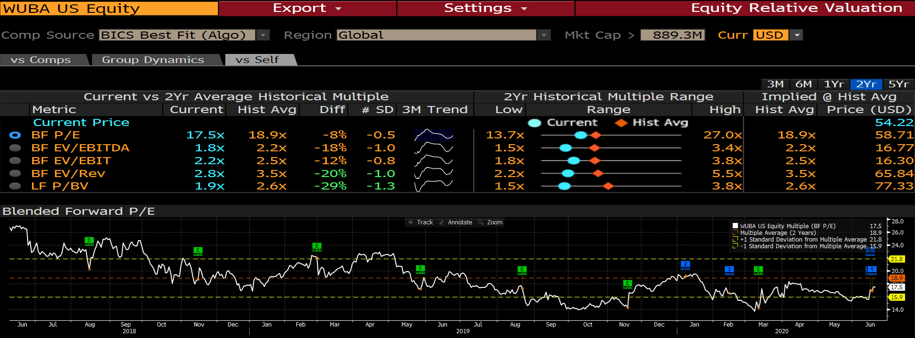915x338 pixels.
Task: Open the currency USD dropdown arrow
Action: coord(796,35)
